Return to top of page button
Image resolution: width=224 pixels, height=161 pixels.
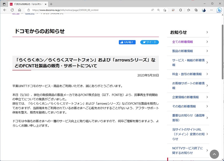tap(214, 154)
